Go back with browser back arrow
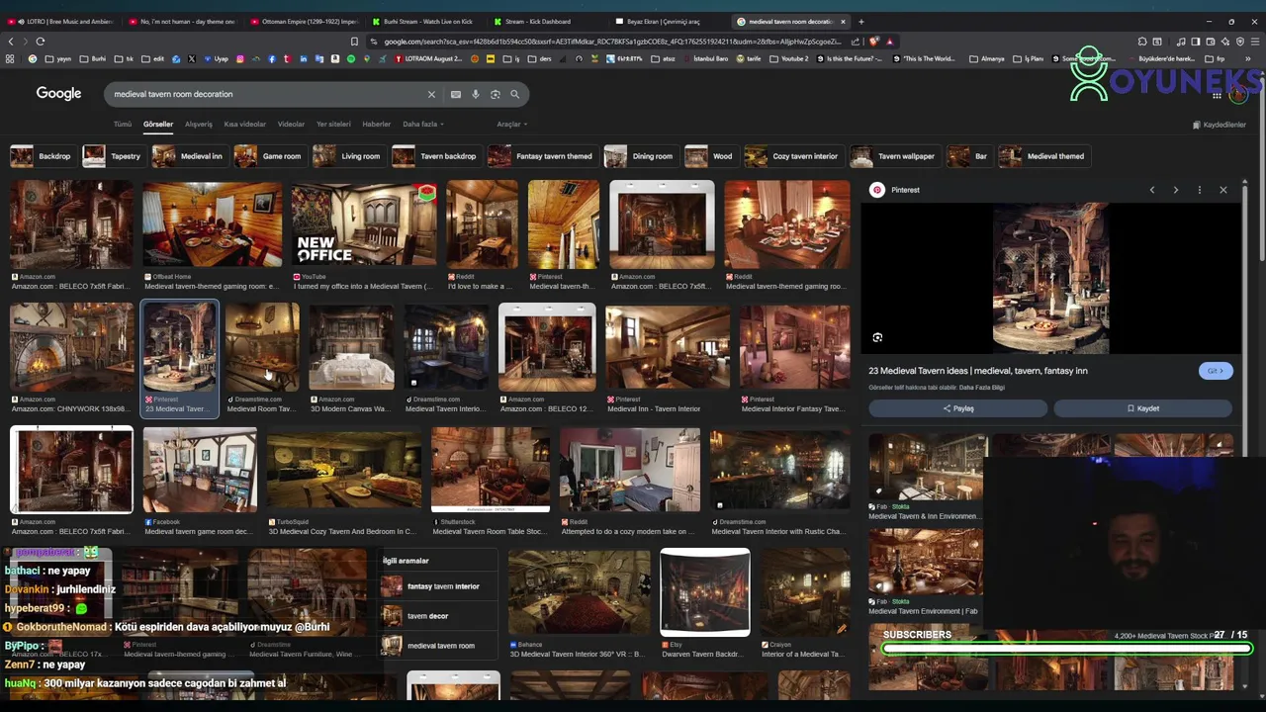 11,42
